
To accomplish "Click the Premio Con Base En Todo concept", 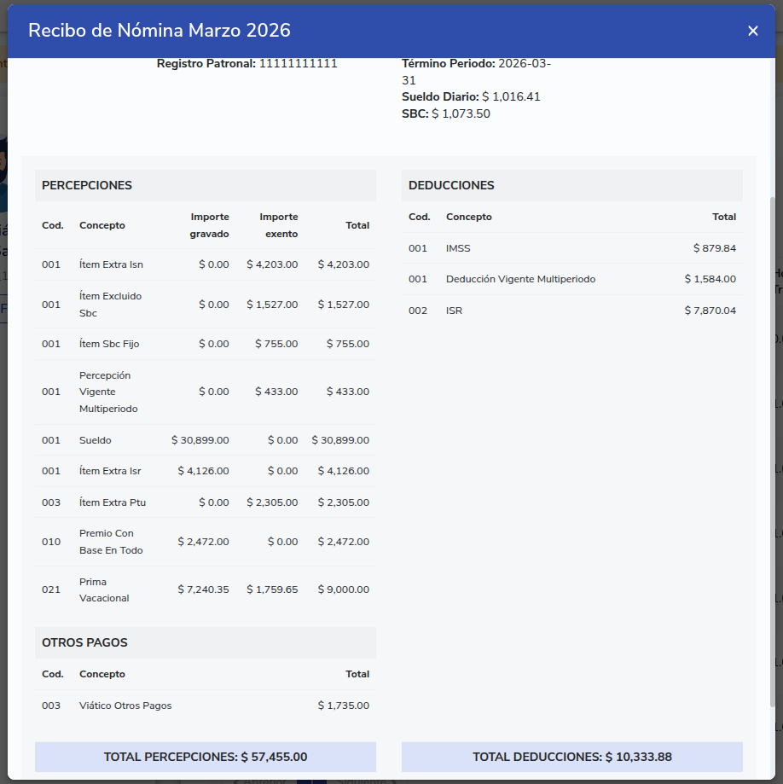I will point(107,542).
